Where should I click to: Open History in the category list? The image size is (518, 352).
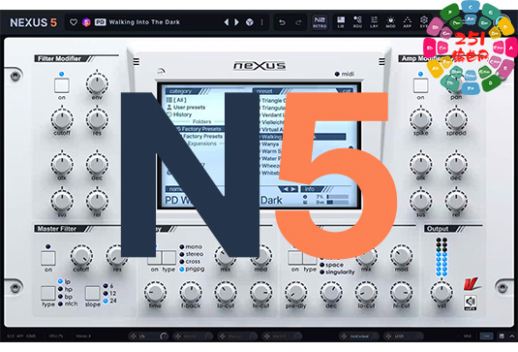point(179,114)
